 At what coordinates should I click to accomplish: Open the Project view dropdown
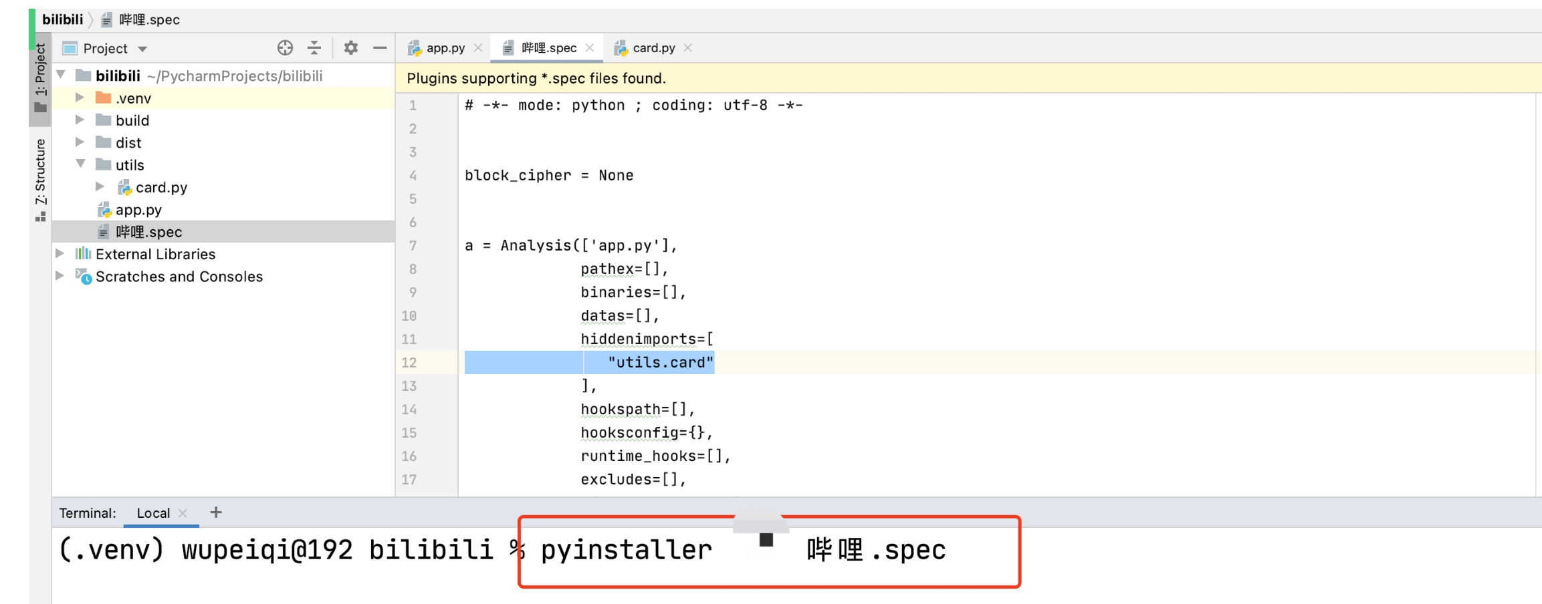click(142, 49)
